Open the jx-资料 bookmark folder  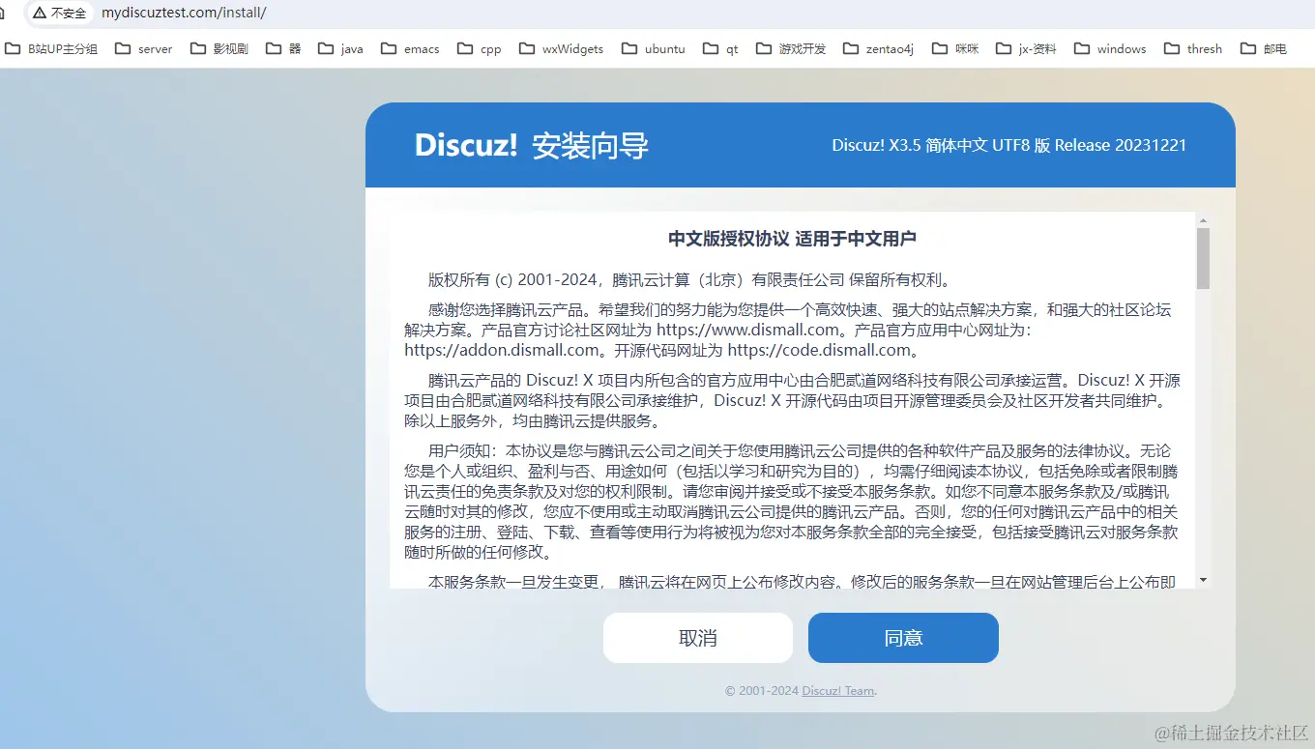[x=1026, y=48]
